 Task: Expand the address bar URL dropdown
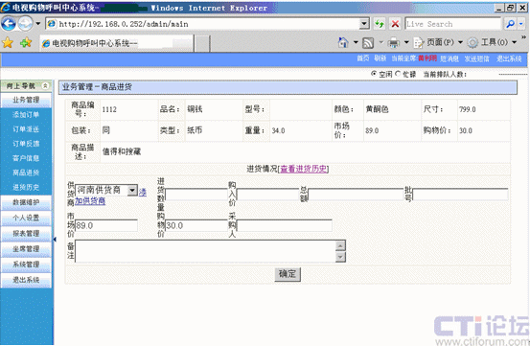(364, 24)
